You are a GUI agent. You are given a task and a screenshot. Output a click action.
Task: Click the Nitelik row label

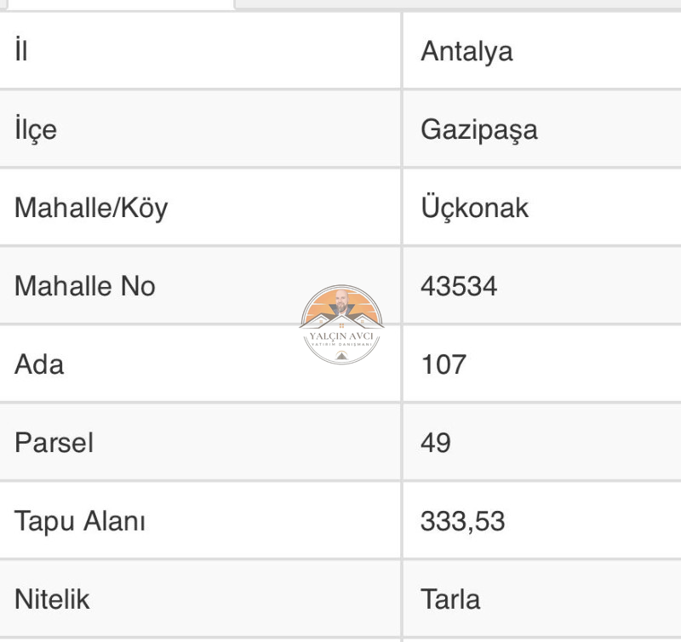click(52, 599)
